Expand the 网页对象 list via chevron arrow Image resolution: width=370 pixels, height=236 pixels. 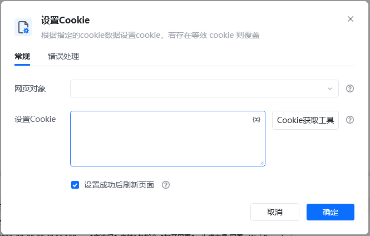tap(330, 88)
